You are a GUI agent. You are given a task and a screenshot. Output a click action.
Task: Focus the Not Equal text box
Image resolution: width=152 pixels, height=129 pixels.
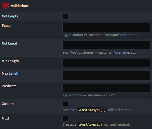pos(106,45)
